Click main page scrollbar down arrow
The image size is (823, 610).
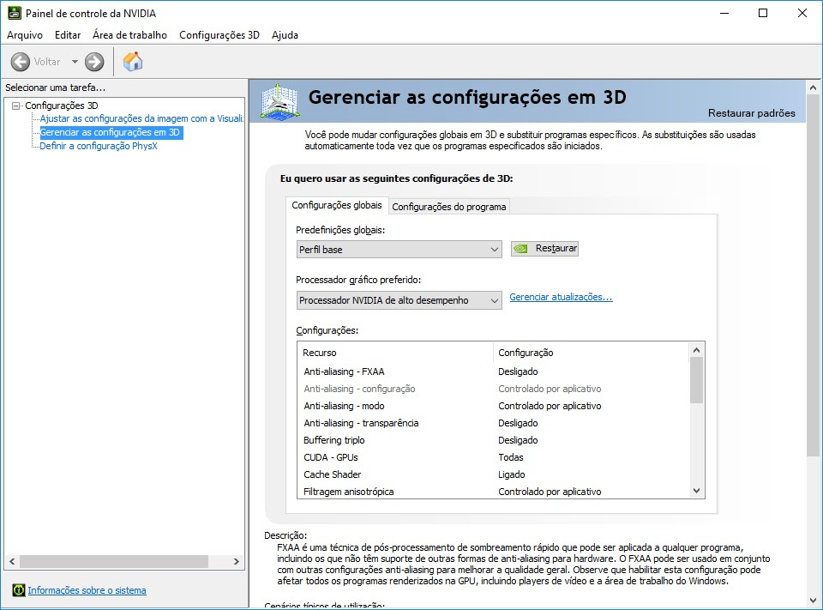[813, 600]
